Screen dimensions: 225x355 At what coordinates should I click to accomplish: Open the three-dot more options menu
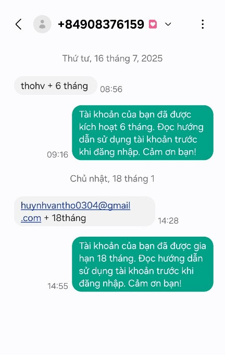pos(203,24)
